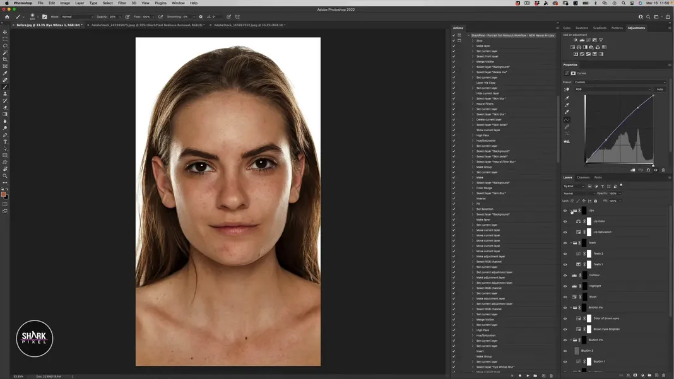The width and height of the screenshot is (674, 379).
Task: Click the Auto button in Curves
Action: tap(660, 90)
